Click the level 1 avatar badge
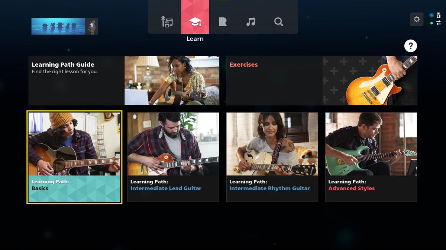 click(92, 25)
